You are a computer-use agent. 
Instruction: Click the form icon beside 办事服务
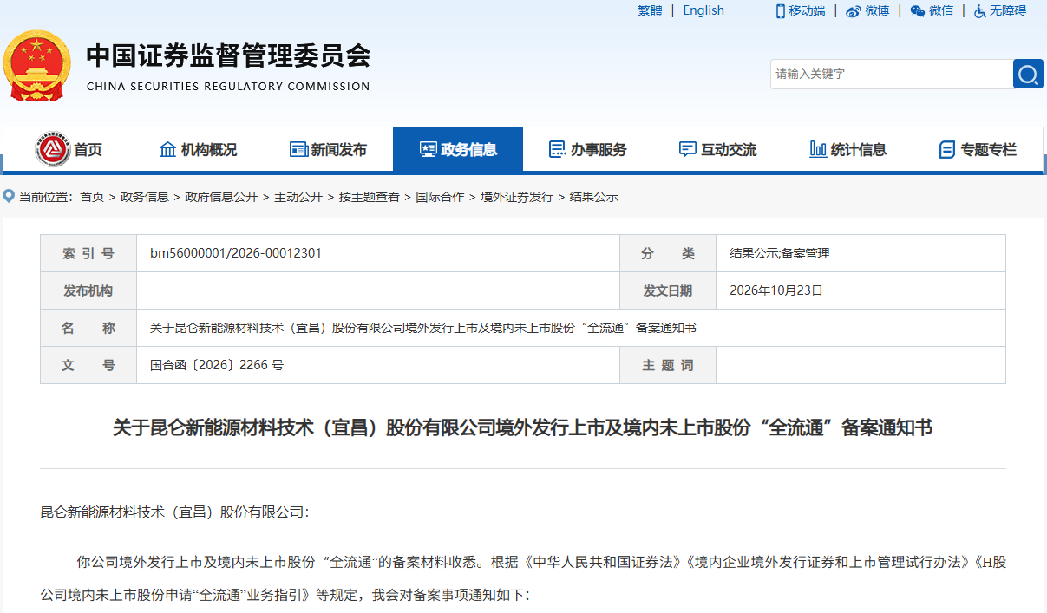(x=557, y=149)
